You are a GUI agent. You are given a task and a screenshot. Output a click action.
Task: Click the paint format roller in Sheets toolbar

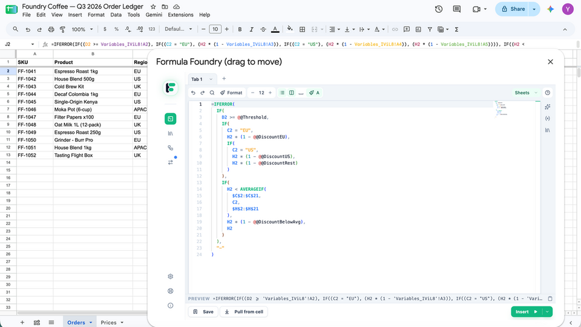click(62, 29)
